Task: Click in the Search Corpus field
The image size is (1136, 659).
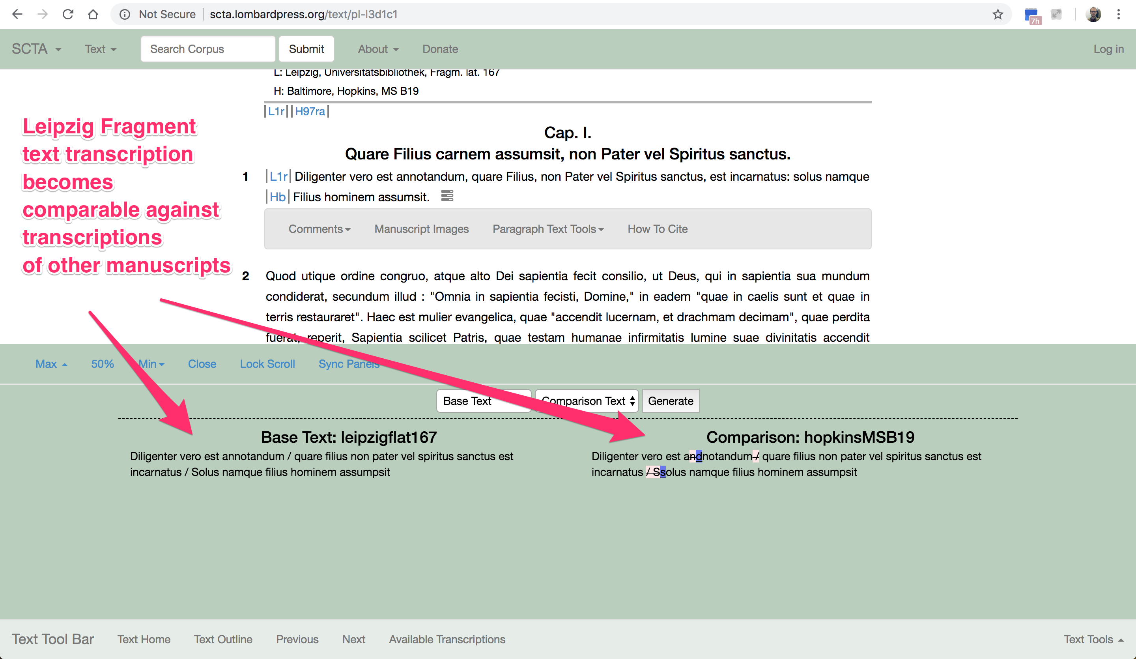Action: [208, 49]
